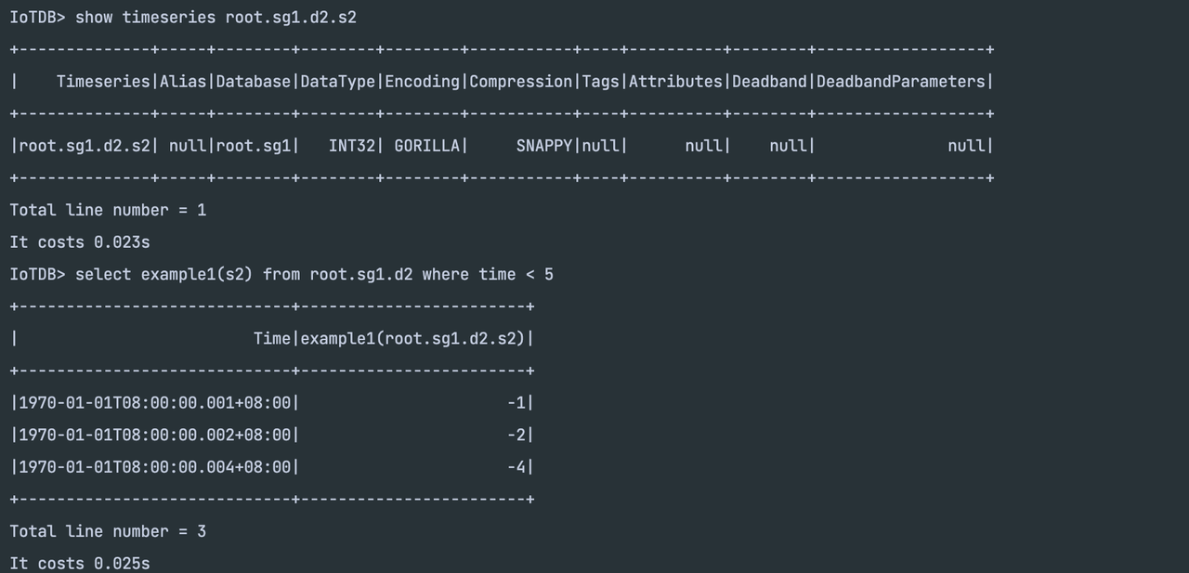Click the Tags column header
This screenshot has height=573, width=1189.
tap(601, 82)
